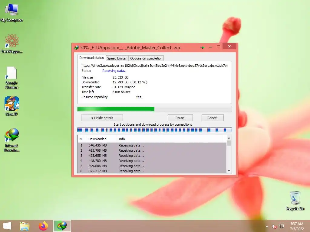
Task: Select connection row 448.780 MB
Action: point(152,161)
